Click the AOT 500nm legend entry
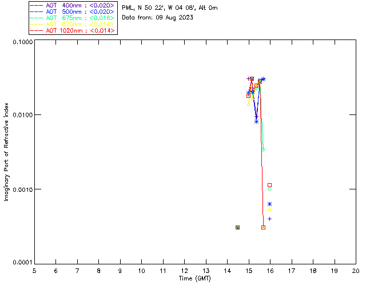Image resolution: width=366 pixels, height=293 pixels. 73,11
